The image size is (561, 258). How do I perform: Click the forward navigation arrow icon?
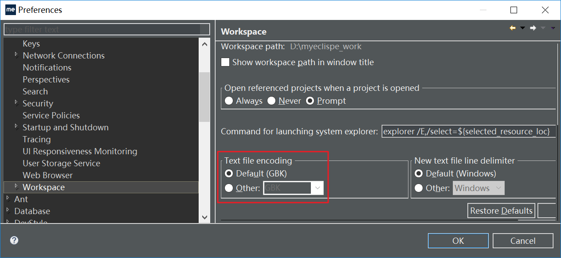[x=533, y=28]
